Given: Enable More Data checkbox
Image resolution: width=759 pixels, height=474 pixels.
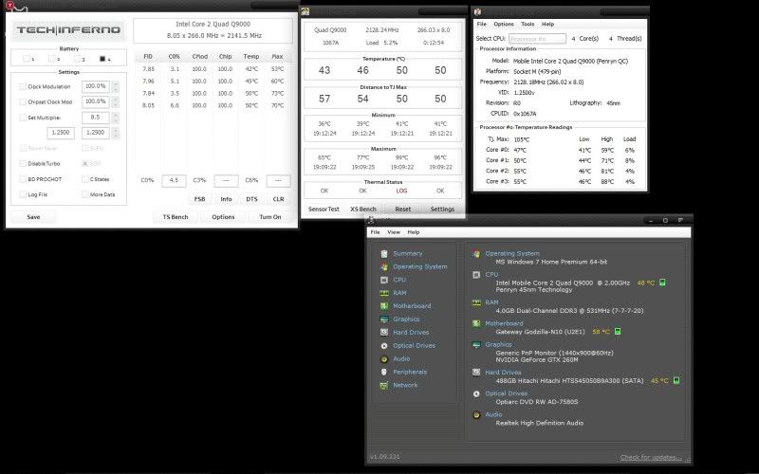Looking at the screenshot, I should [85, 194].
